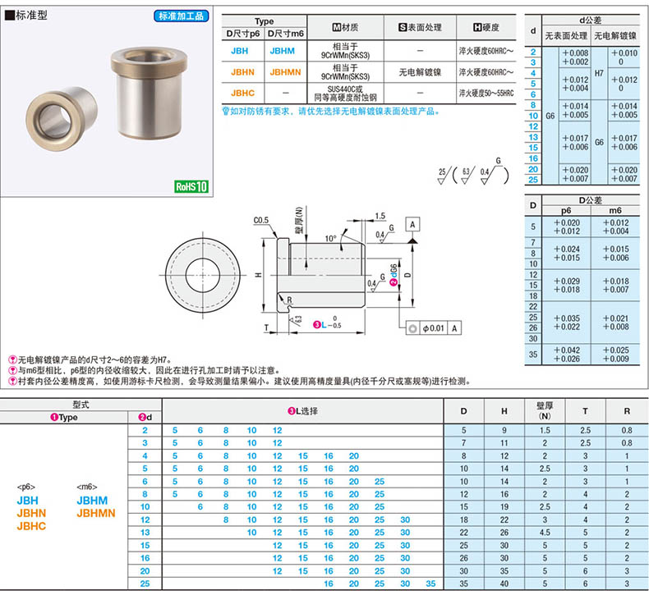Image resolution: width=649 pixels, height=595 pixels.
Task: Click the circled 3 L选择 column header
Action: [x=302, y=410]
